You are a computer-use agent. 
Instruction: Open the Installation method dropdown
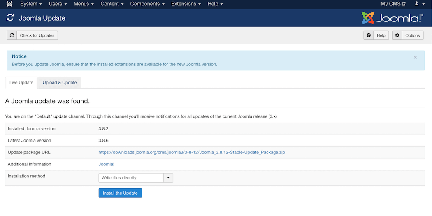coord(135,178)
